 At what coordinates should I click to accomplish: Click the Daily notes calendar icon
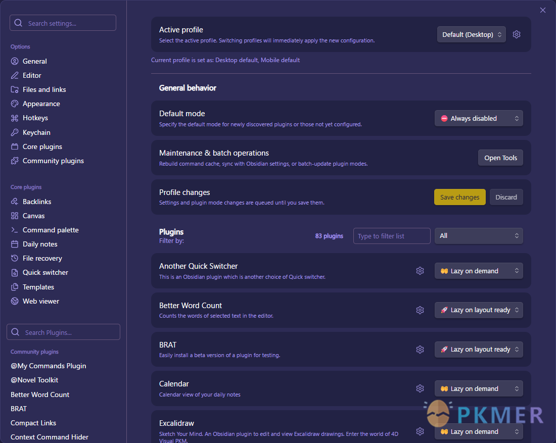pyautogui.click(x=15, y=244)
